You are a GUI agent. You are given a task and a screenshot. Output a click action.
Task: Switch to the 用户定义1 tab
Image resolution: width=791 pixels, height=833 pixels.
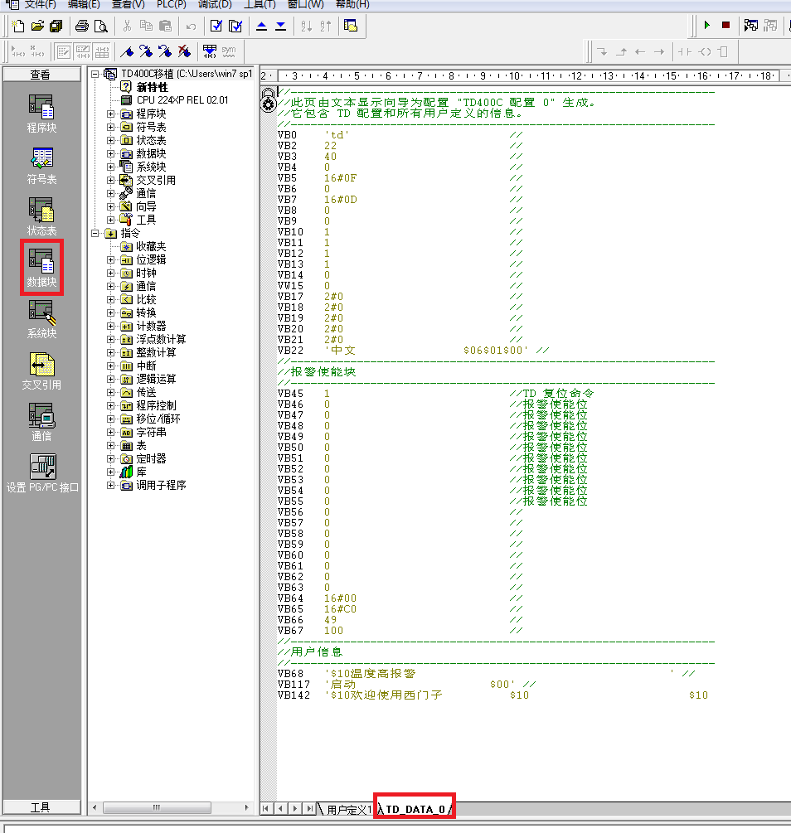click(x=349, y=809)
